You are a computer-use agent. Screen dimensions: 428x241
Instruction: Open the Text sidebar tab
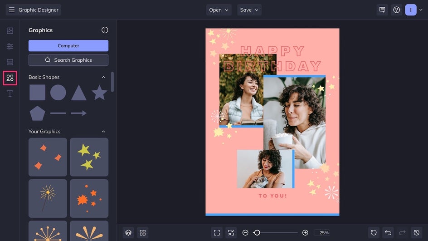(10, 93)
